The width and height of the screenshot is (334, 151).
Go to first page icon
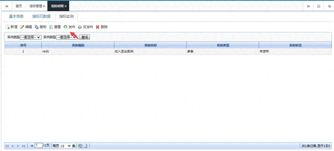pyautogui.click(x=7, y=146)
